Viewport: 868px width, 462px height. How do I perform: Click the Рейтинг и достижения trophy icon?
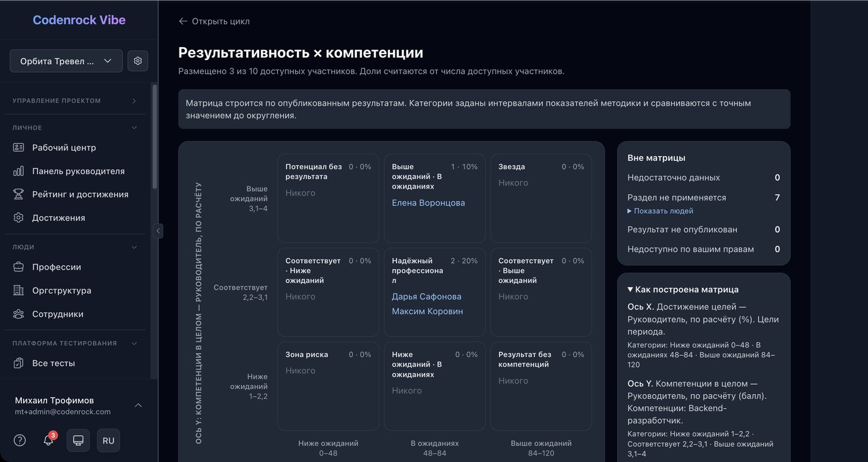[x=18, y=194]
